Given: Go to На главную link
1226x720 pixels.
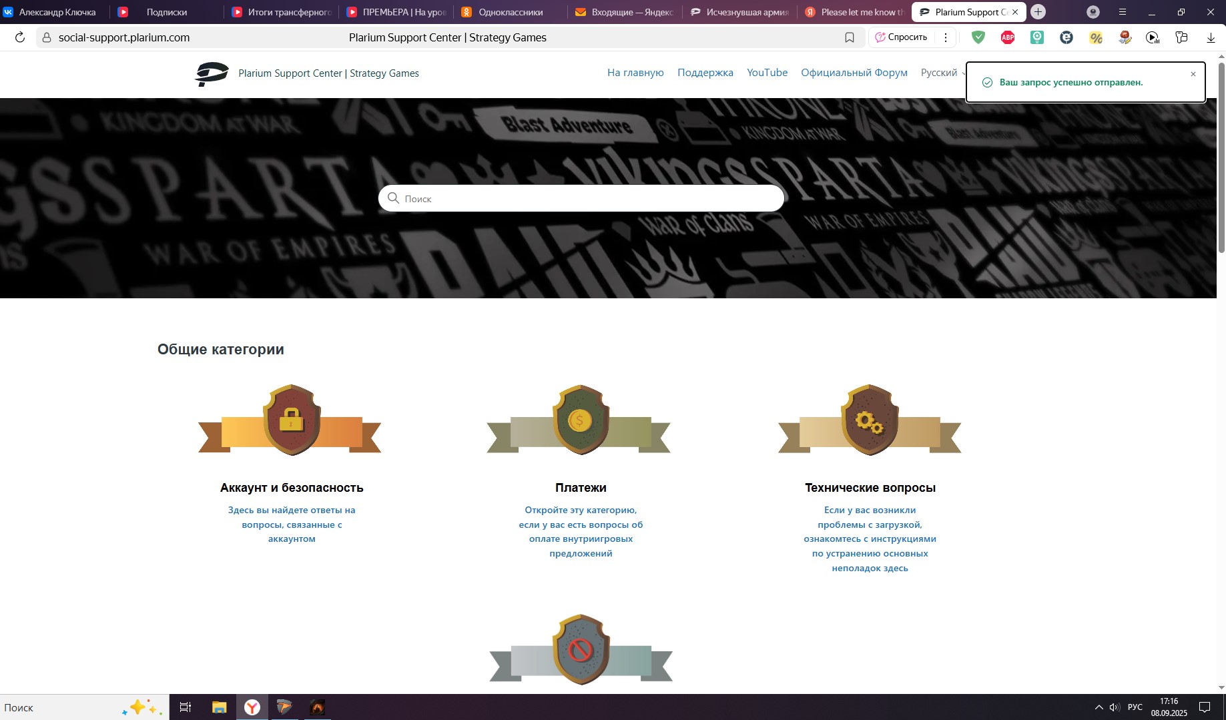Looking at the screenshot, I should (635, 73).
